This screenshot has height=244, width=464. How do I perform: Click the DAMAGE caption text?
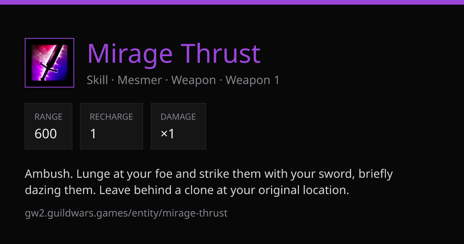(178, 117)
